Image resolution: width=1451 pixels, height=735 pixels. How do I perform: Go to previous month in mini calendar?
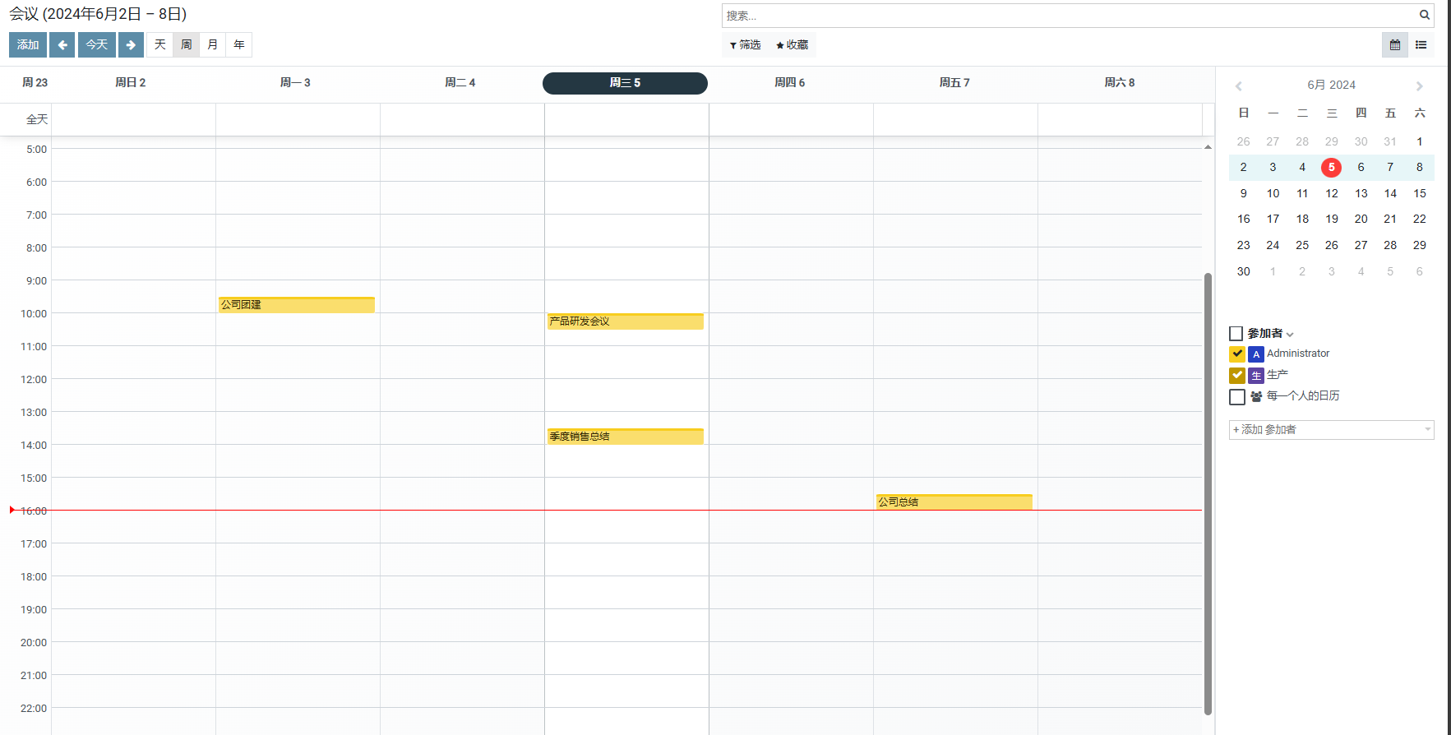(1239, 86)
